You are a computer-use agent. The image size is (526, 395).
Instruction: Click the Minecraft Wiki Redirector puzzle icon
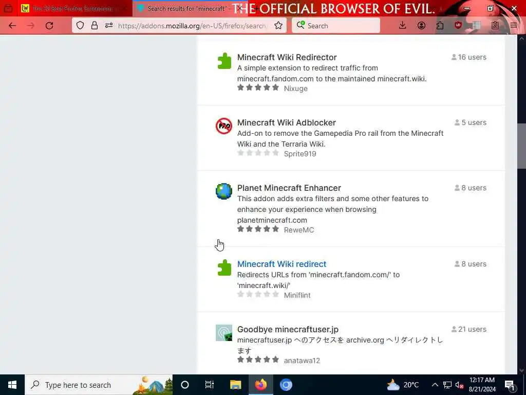(224, 61)
